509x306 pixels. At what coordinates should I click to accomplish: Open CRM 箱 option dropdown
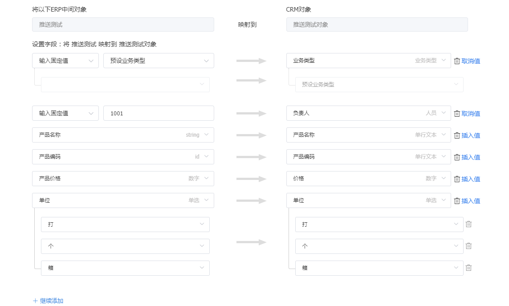tap(379, 268)
